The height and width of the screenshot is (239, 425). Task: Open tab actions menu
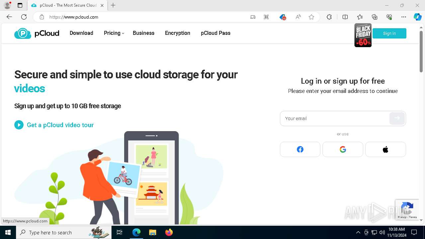(20, 5)
